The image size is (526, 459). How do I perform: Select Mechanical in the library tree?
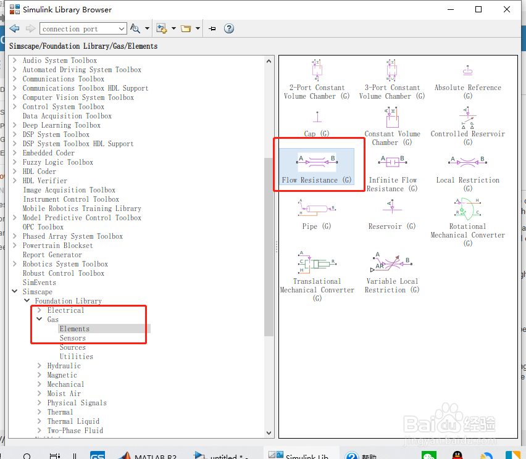[x=65, y=384]
